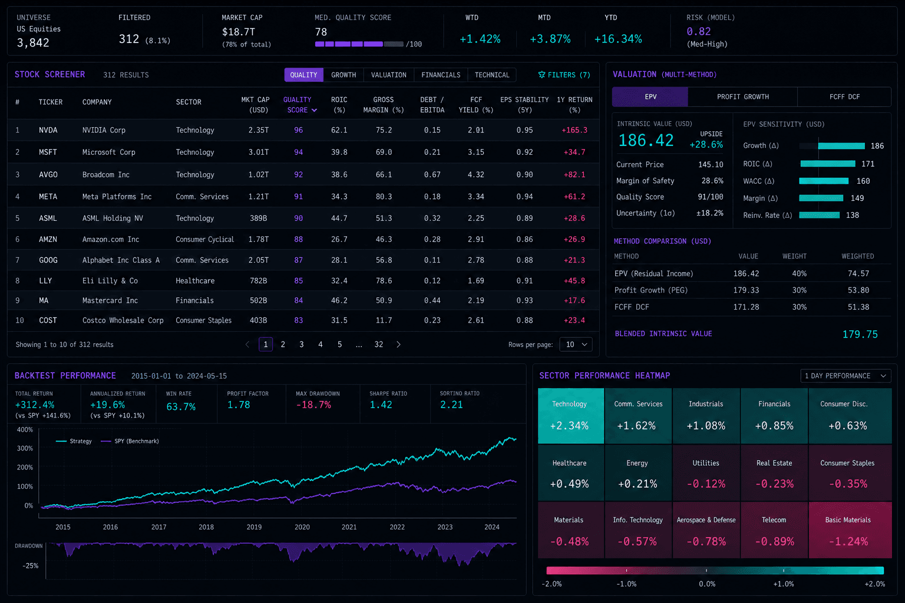905x603 pixels.
Task: Open the Valuation screener tab
Action: pos(389,75)
